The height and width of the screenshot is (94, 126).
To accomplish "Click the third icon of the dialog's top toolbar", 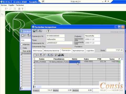I will pyautogui.click(x=40, y=31).
